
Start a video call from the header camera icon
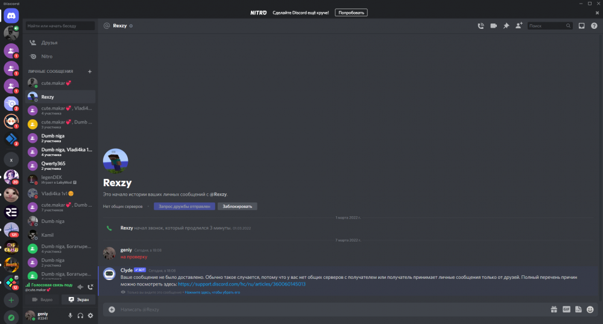[x=493, y=26]
